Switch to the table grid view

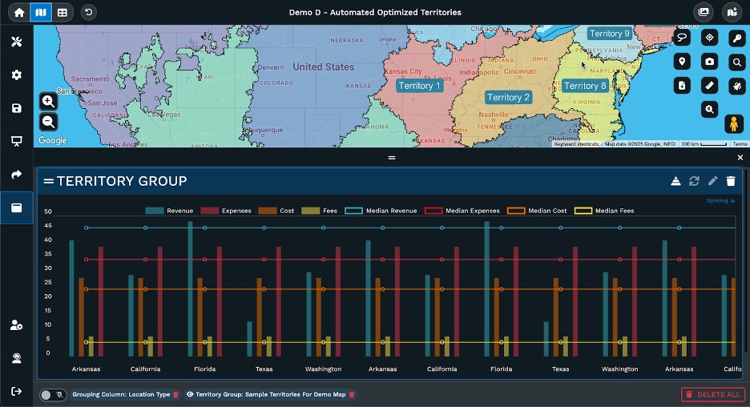[x=62, y=12]
